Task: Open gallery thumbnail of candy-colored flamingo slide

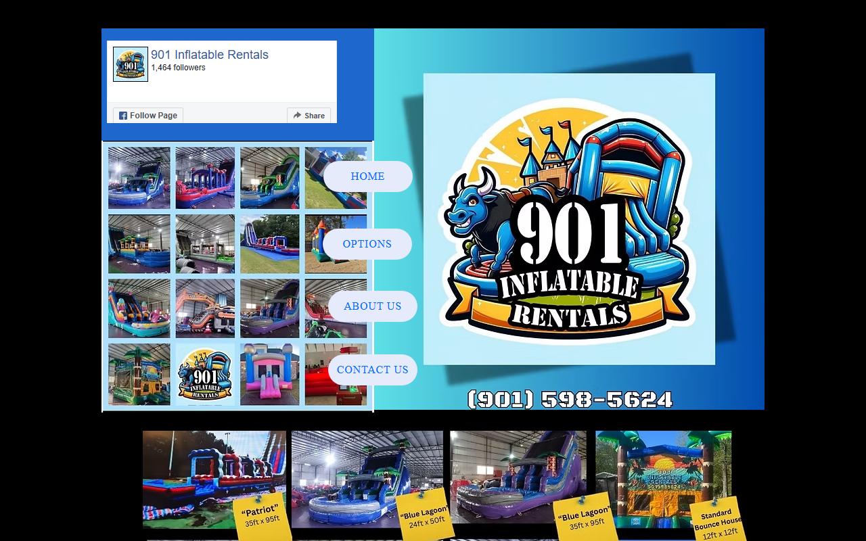Action: 139,308
